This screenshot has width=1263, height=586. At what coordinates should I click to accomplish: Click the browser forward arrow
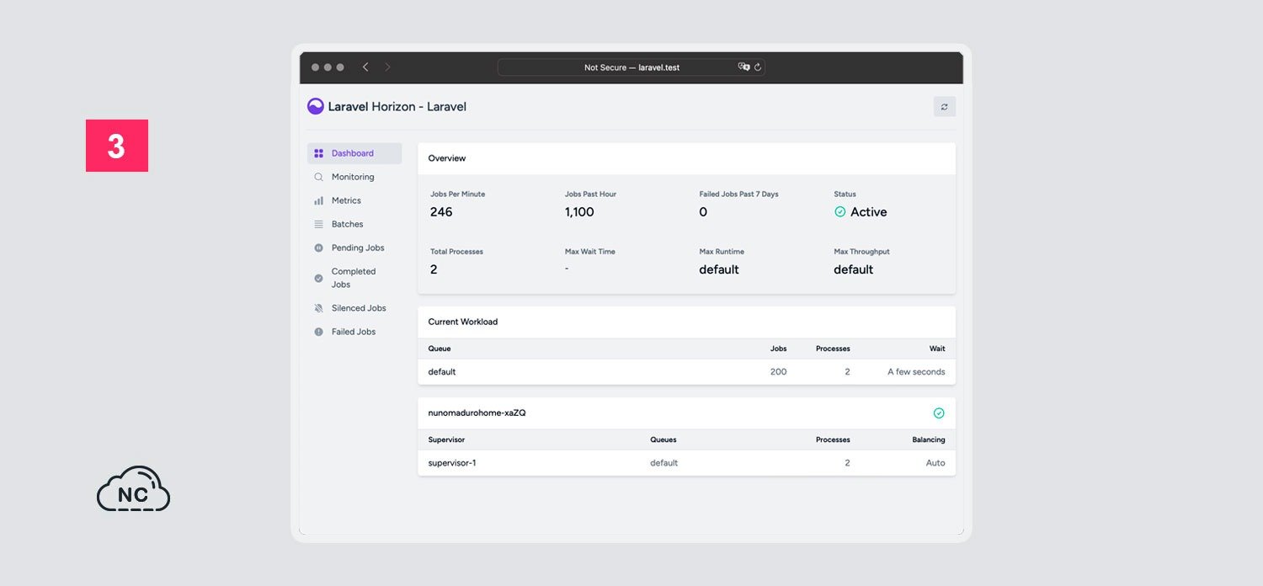tap(387, 67)
